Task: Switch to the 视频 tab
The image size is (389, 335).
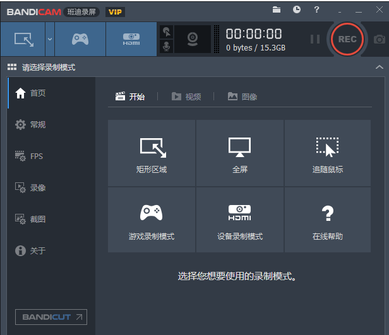Action: [x=186, y=97]
